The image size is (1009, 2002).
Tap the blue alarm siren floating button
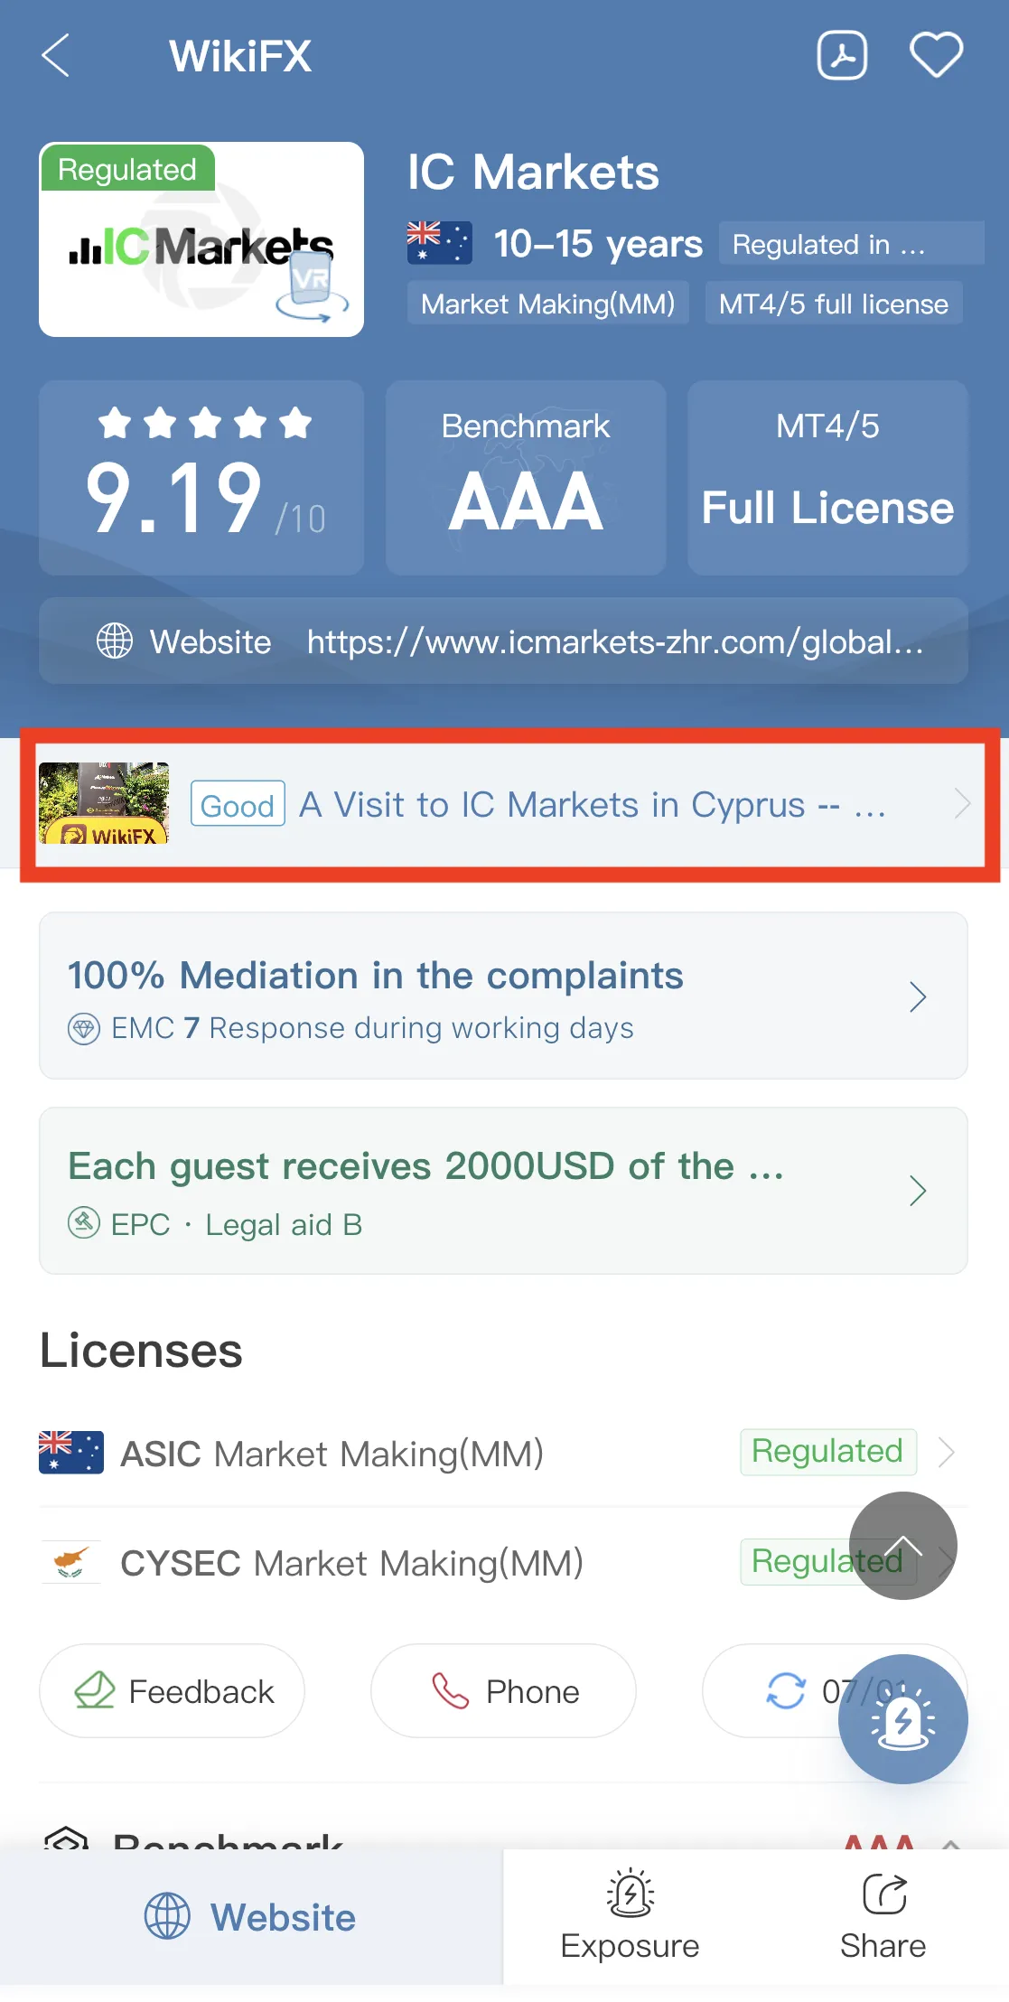click(x=903, y=1719)
